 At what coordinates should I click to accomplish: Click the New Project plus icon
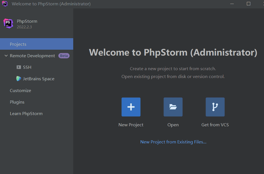click(x=131, y=107)
